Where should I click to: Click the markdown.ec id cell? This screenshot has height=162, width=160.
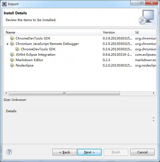(146, 60)
